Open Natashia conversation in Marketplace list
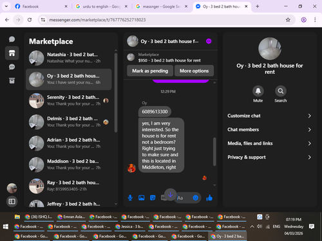This screenshot has width=322, height=241. (69, 58)
